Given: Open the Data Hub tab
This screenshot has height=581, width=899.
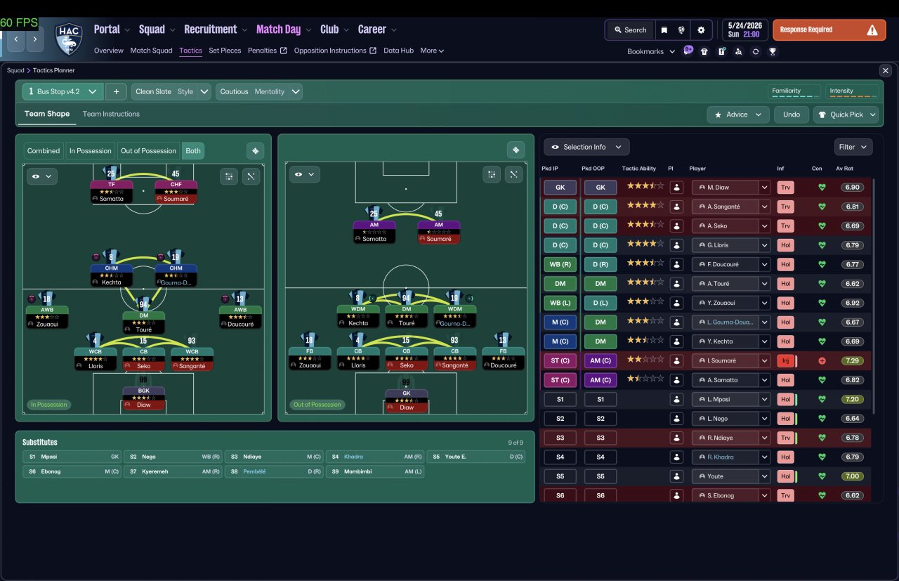Looking at the screenshot, I should pos(398,51).
